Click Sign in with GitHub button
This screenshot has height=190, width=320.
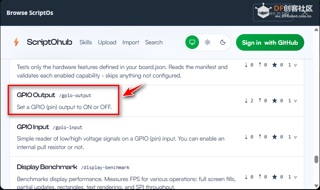[270, 42]
